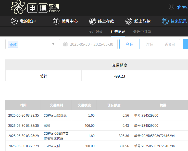
Task: Select the 近8日 date range option
Action: tap(170, 44)
